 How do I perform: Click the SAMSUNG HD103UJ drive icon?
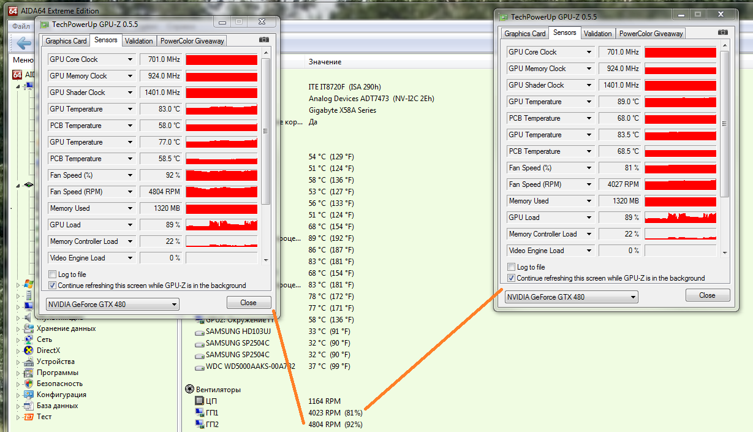click(199, 332)
